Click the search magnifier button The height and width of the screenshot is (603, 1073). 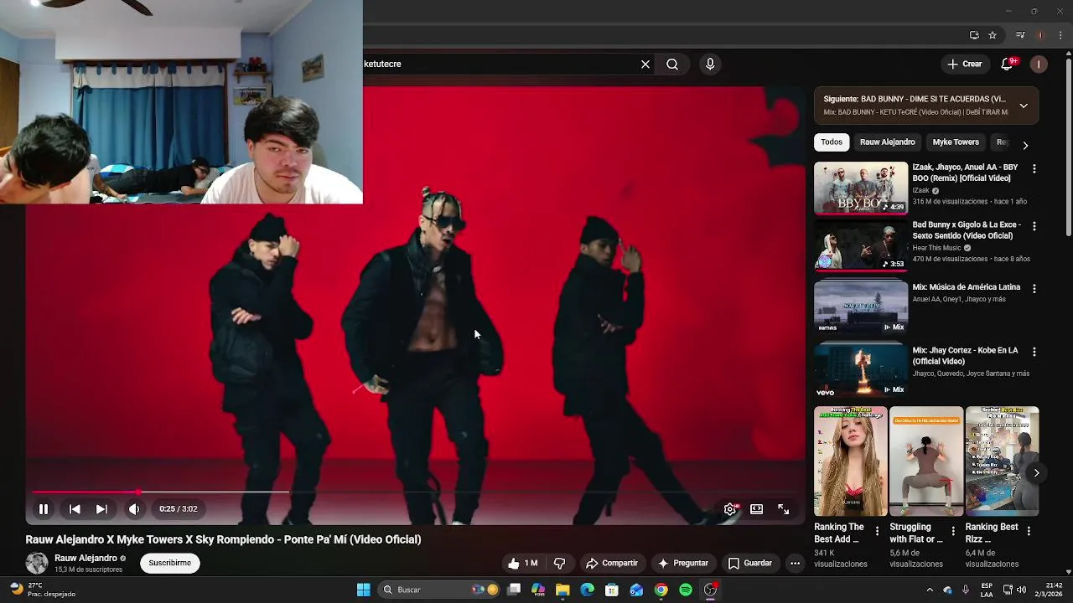point(672,64)
